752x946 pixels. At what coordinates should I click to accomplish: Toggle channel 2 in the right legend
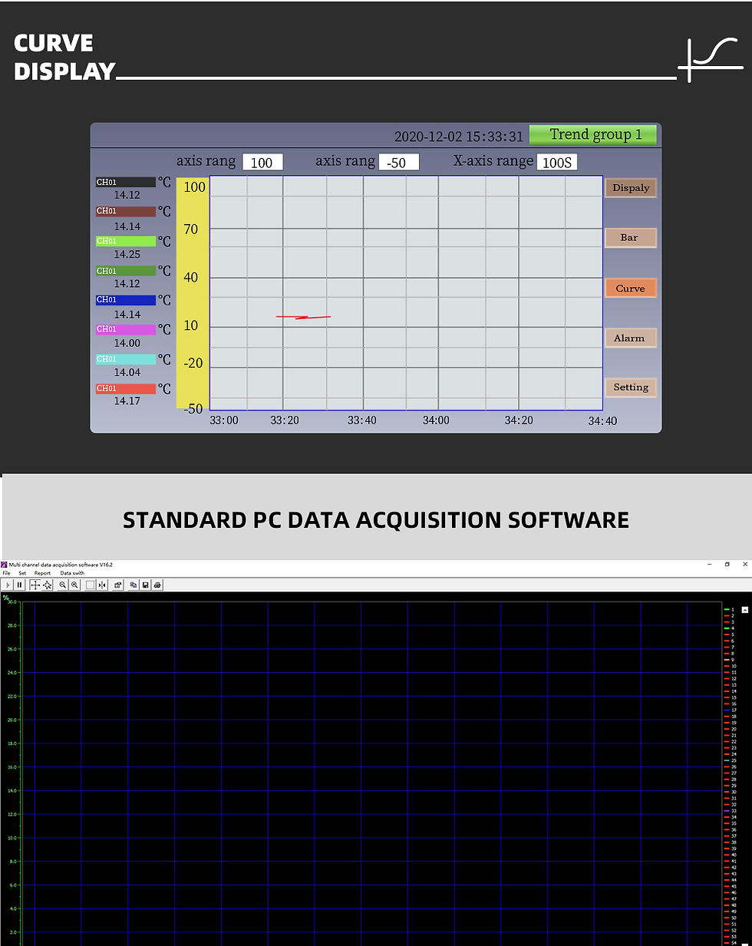[727, 616]
